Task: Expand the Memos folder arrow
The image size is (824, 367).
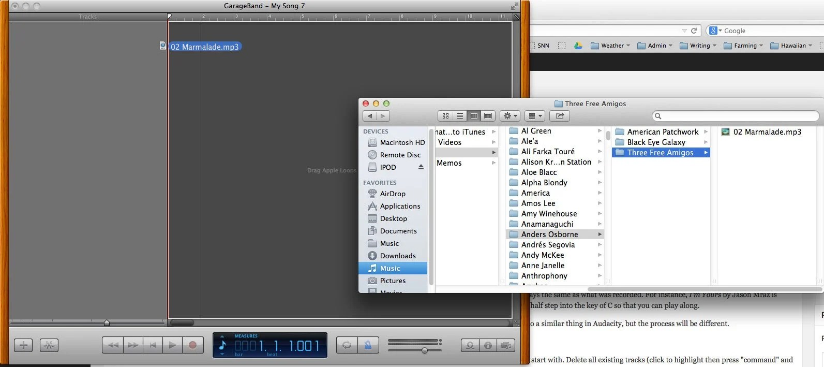Action: tap(494, 163)
